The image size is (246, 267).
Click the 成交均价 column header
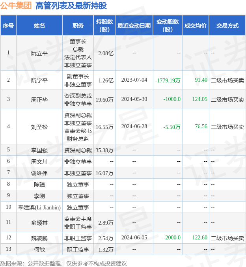[196, 26]
